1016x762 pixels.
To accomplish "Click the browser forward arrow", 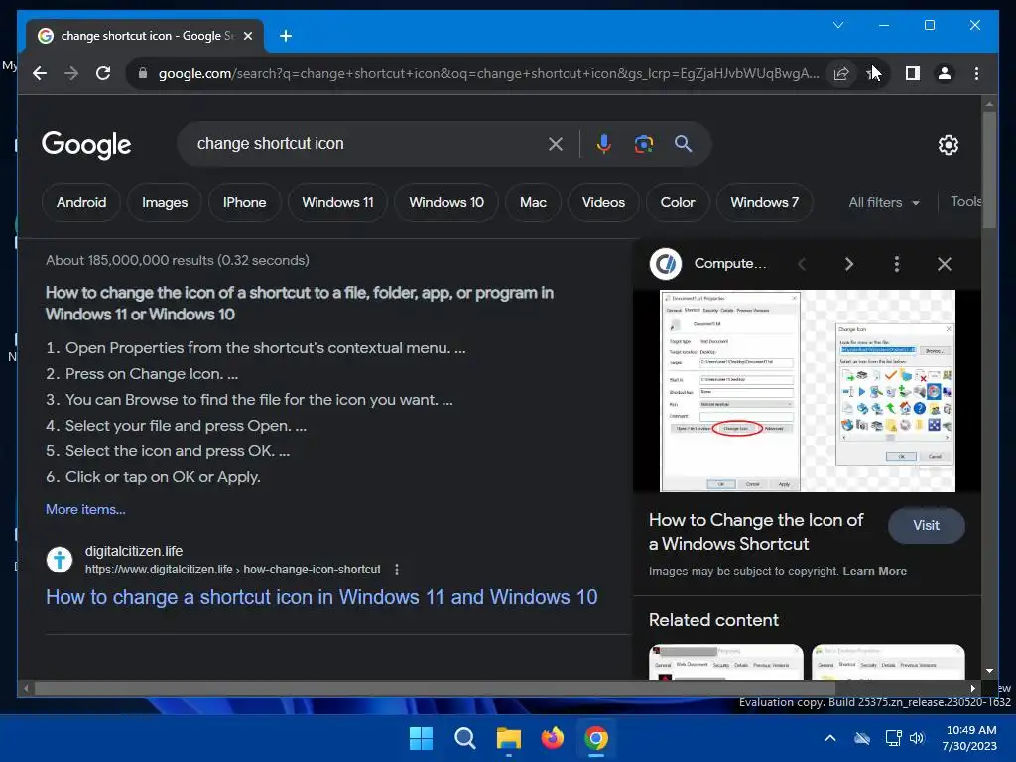I will (x=71, y=73).
